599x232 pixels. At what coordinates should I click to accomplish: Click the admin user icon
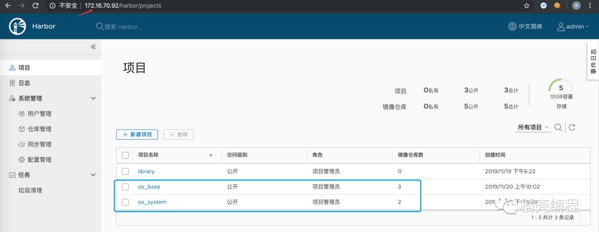click(x=561, y=27)
